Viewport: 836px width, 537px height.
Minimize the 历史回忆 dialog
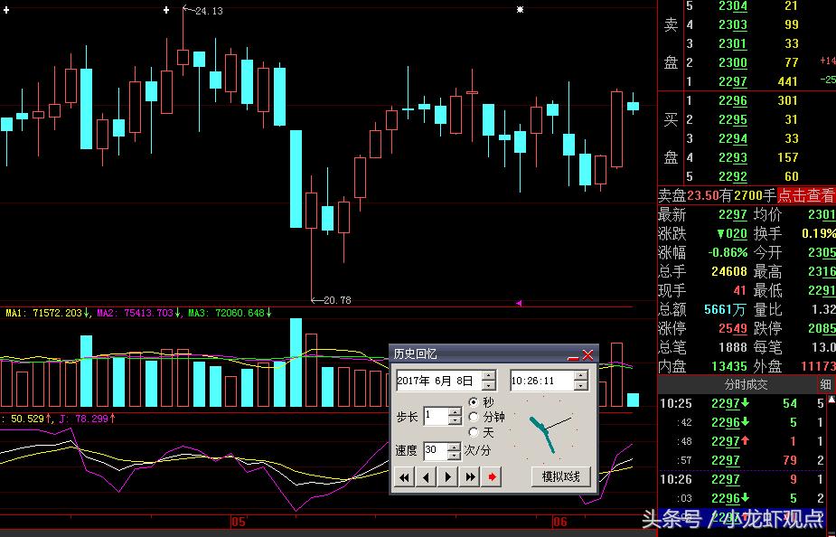[x=572, y=355]
